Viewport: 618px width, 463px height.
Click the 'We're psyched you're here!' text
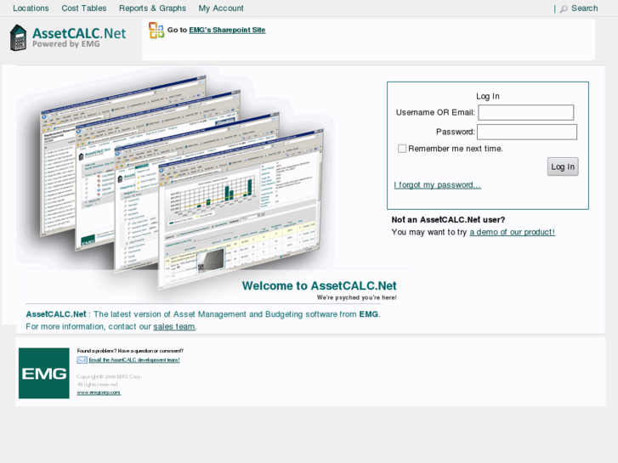click(357, 297)
